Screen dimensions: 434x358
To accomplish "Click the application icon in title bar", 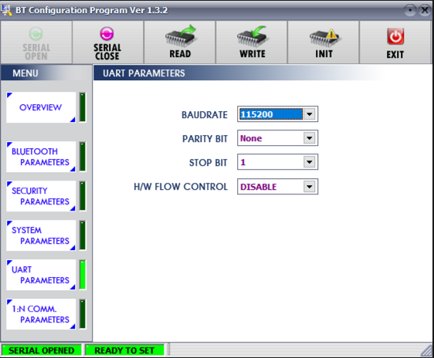I will click(x=6, y=10).
